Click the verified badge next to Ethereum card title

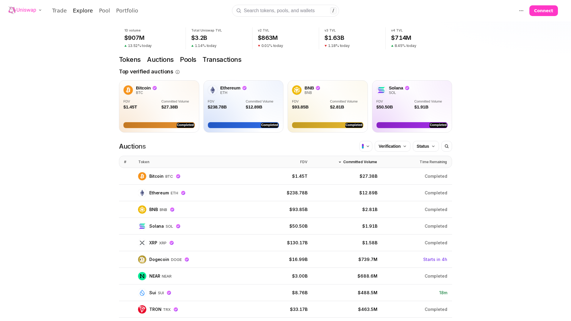tap(244, 88)
